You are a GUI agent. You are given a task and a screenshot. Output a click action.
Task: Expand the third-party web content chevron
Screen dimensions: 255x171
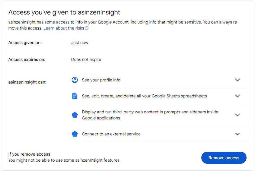click(x=237, y=115)
